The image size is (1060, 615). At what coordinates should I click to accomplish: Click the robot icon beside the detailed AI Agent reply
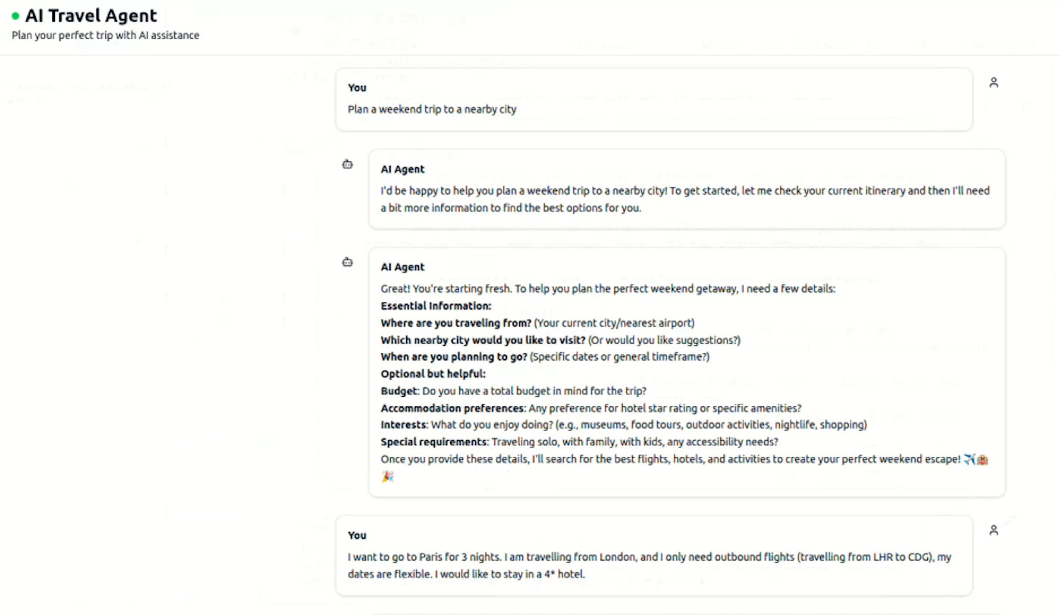click(347, 262)
